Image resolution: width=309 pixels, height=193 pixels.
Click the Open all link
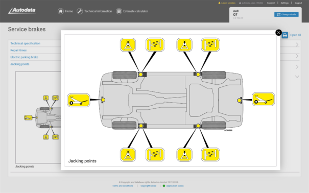295,35
